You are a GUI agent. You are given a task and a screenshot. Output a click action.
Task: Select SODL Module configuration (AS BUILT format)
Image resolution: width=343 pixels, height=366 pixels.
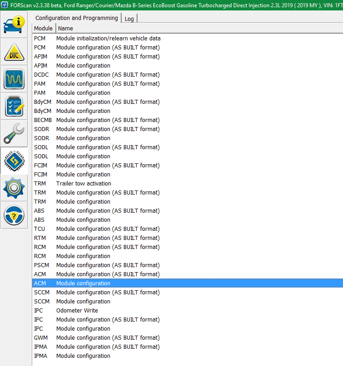187,147
